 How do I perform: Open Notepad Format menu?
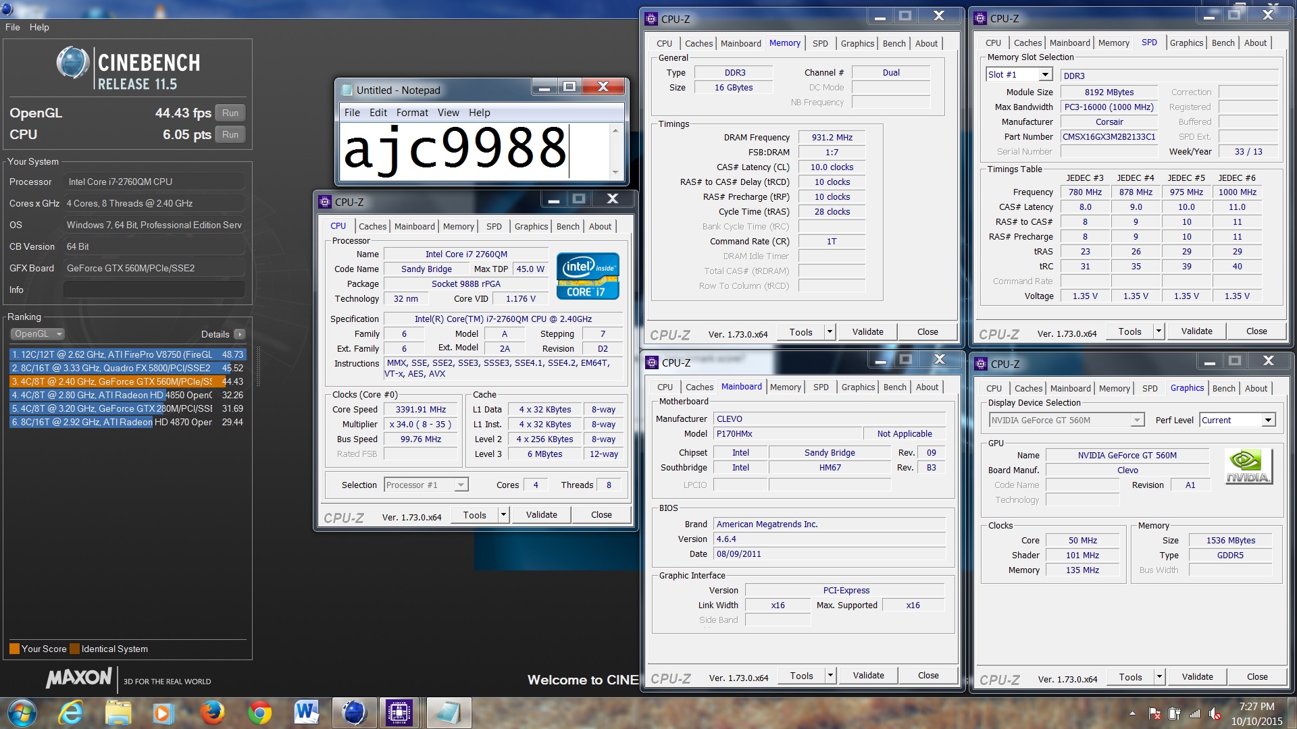(x=412, y=113)
